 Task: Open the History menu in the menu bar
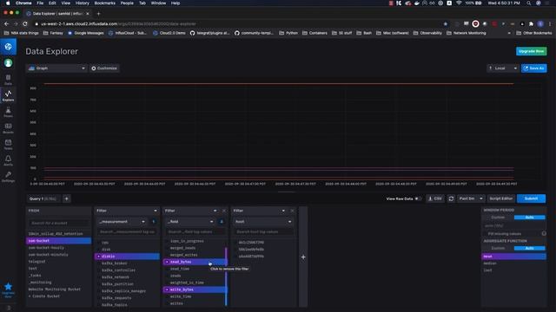tap(82, 3)
